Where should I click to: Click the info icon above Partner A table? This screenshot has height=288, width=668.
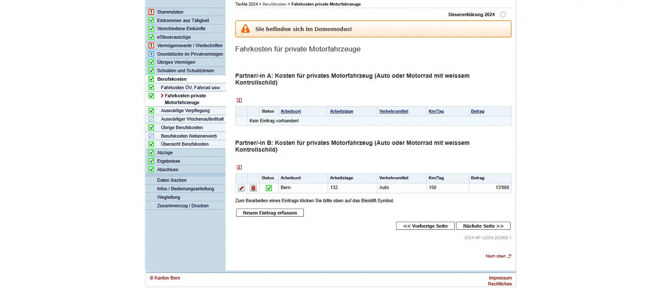click(x=239, y=100)
